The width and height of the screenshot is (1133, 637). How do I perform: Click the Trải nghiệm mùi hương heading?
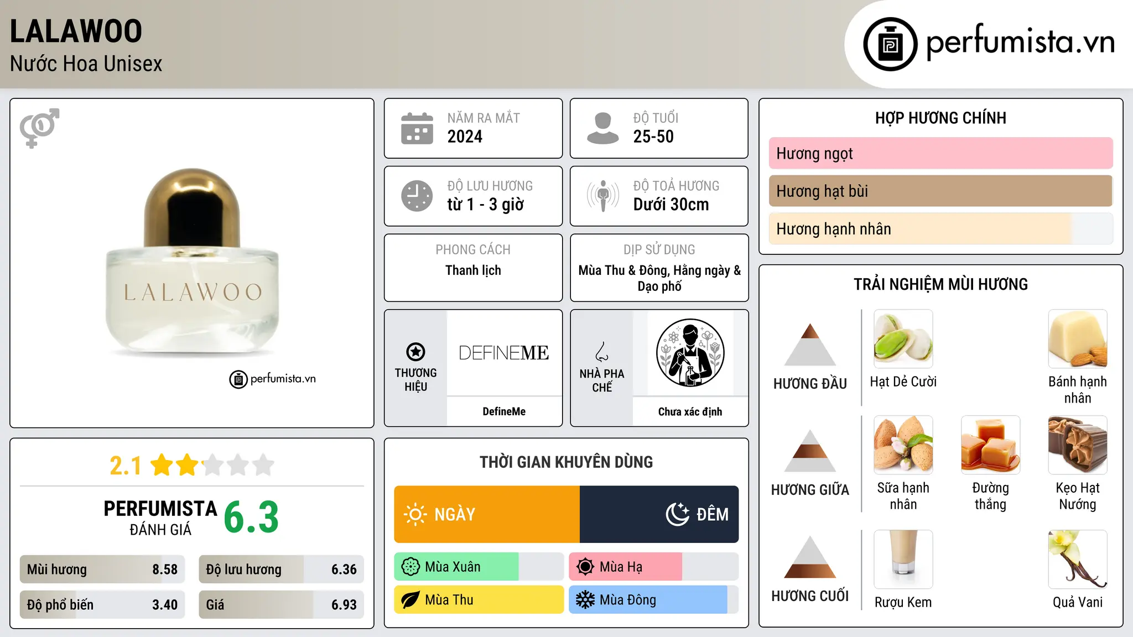click(x=940, y=284)
